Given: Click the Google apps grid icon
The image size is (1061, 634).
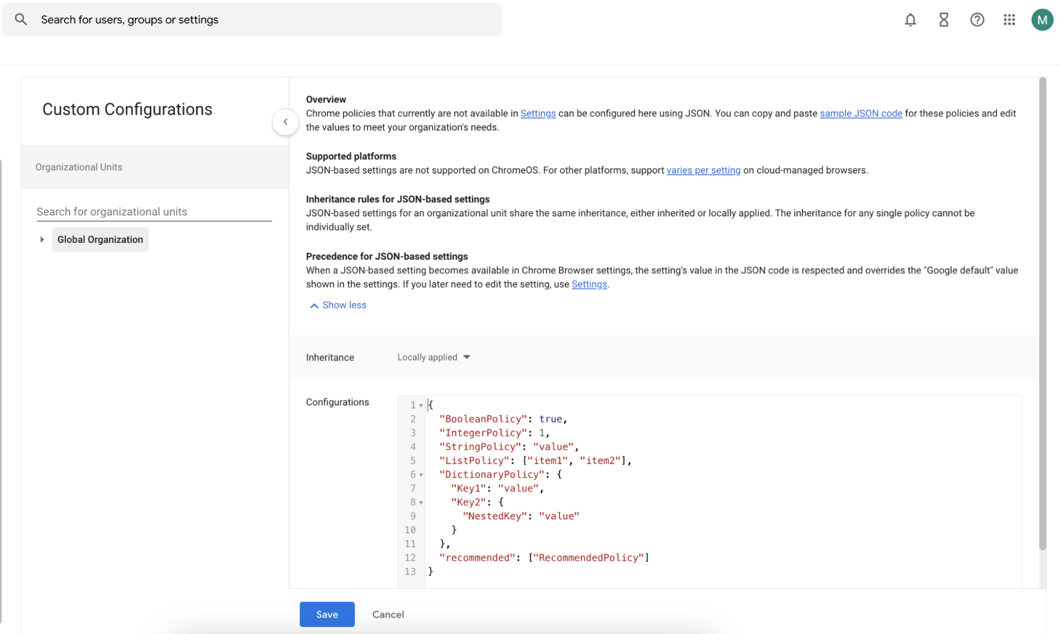Looking at the screenshot, I should click(1010, 20).
